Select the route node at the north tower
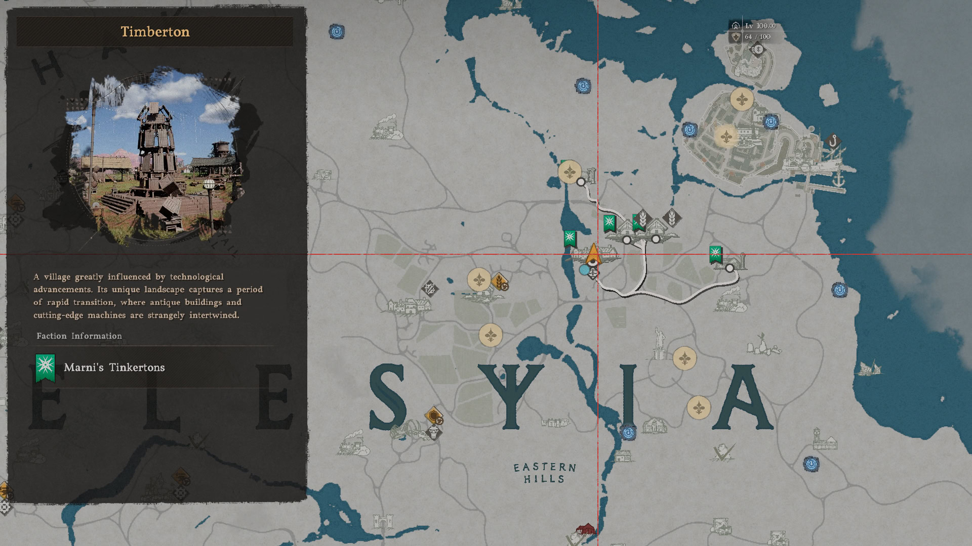 click(581, 182)
